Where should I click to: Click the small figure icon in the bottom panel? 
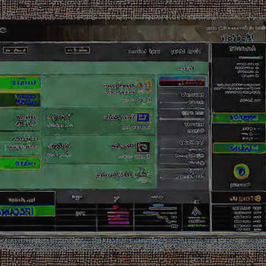pyautogui.click(x=196, y=212)
